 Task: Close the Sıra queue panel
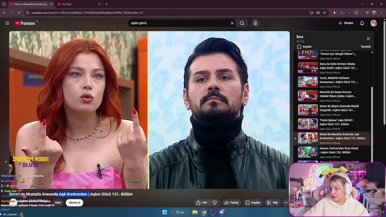(368, 39)
